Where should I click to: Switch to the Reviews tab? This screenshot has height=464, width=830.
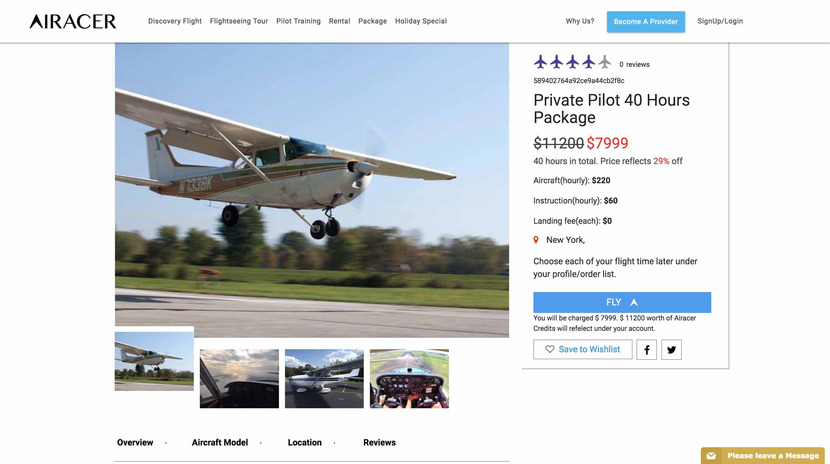tap(379, 442)
